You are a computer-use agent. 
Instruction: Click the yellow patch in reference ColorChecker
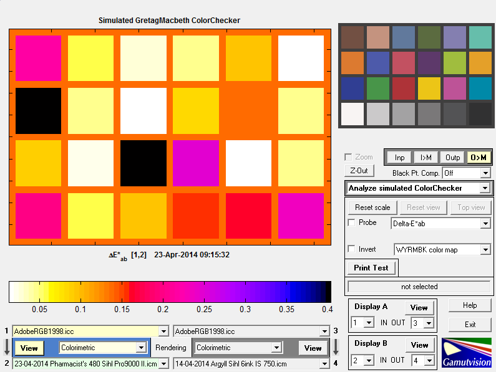pyautogui.click(x=429, y=88)
